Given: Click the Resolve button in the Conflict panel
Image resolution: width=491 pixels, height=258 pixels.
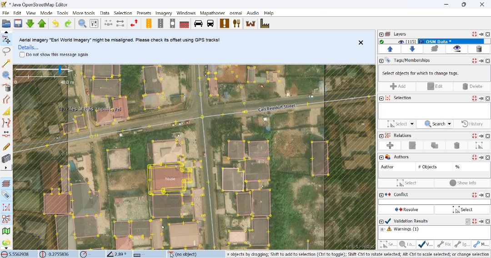Looking at the screenshot, I should (x=406, y=209).
